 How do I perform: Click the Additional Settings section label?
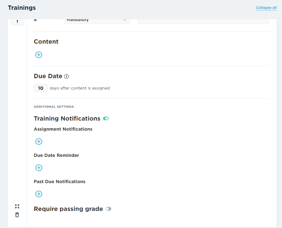pyautogui.click(x=54, y=107)
